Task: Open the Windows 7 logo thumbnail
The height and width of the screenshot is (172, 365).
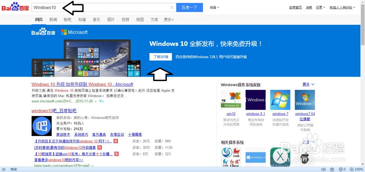Action: [x=280, y=100]
